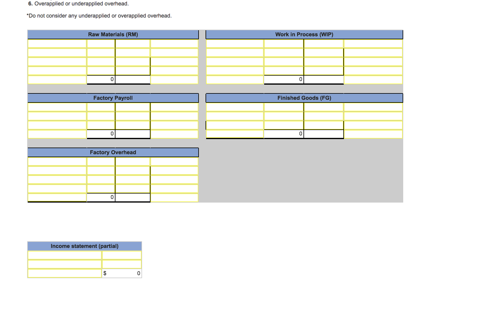Screen dimensions: 483x309
Task: Select the Raw Materials balance cell showing 0
Action: pos(101,79)
